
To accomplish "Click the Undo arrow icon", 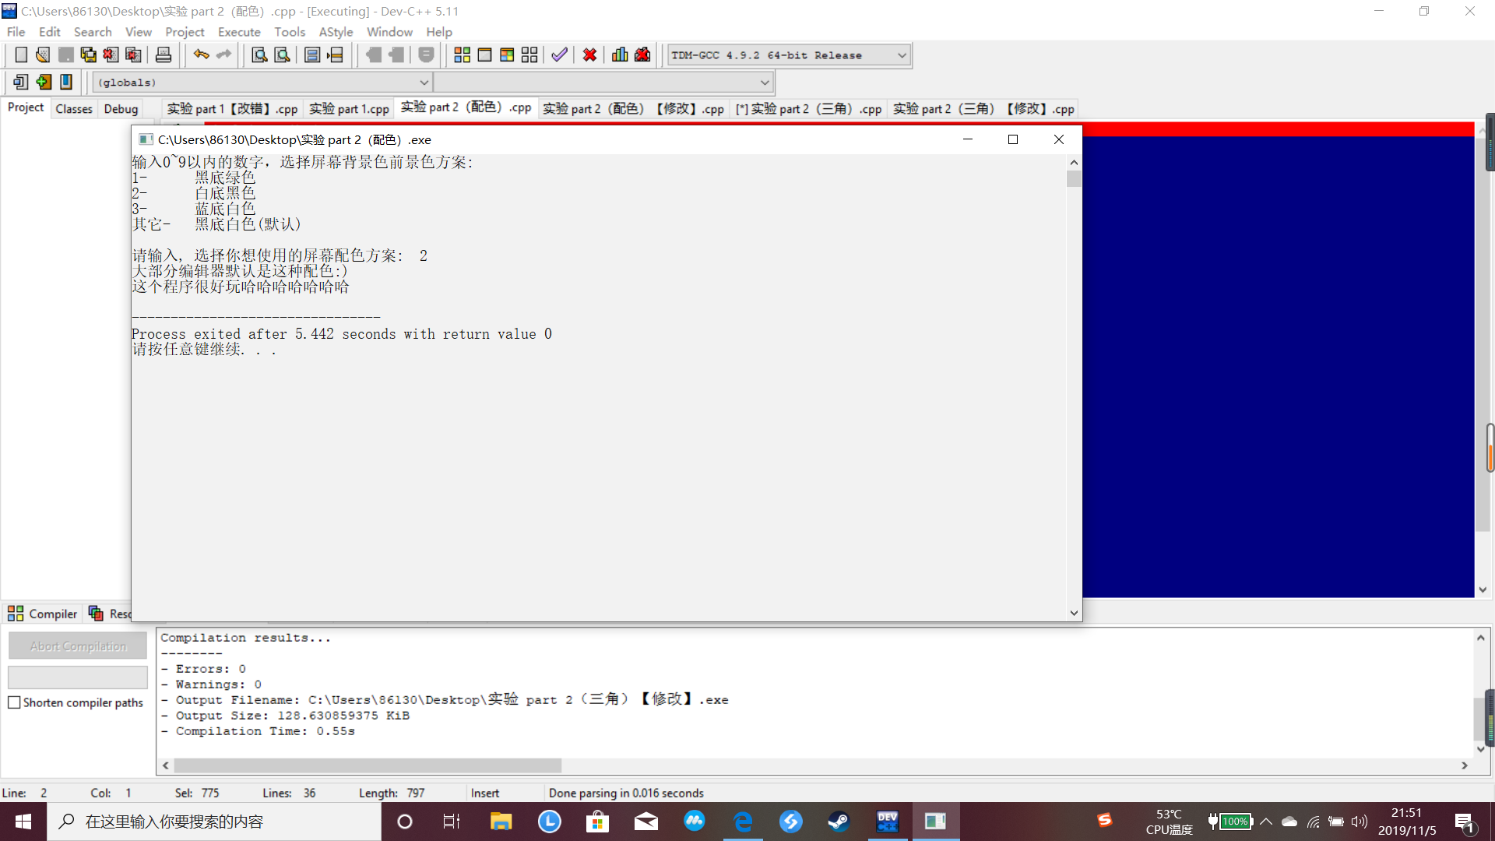I will (201, 55).
